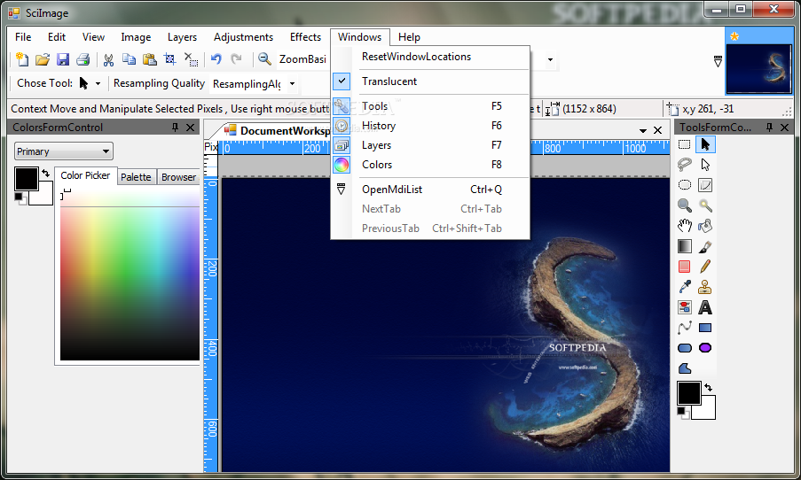
Task: Open the ZoomBasis combo box
Action: (x=302, y=59)
